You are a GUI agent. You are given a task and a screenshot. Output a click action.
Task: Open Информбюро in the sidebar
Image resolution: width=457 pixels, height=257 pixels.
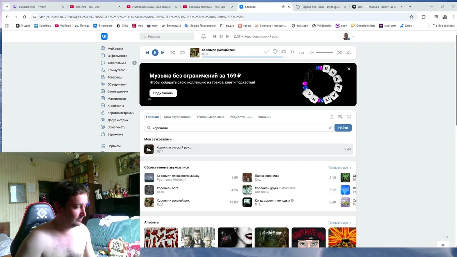[117, 56]
